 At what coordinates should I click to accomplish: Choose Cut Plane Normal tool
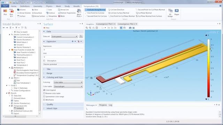144,13
